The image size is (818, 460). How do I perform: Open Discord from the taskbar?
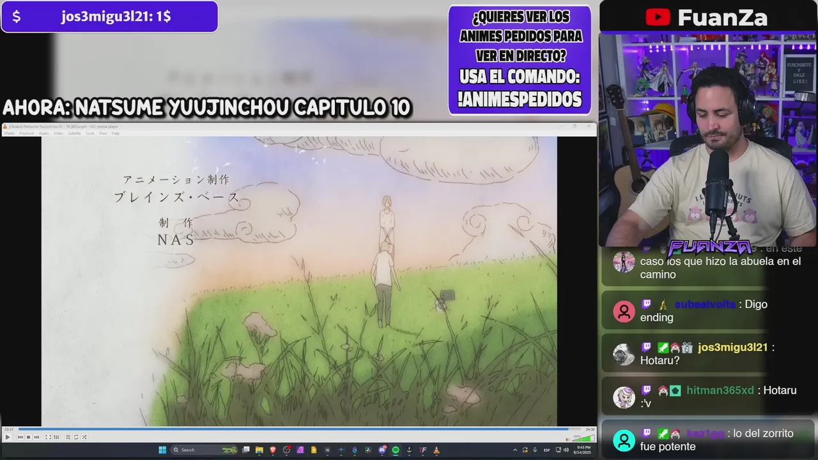coord(382,450)
